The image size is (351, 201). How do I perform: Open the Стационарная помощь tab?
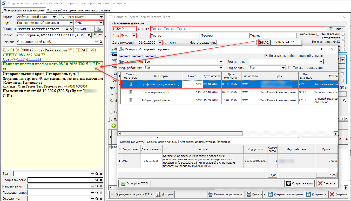[162, 142]
